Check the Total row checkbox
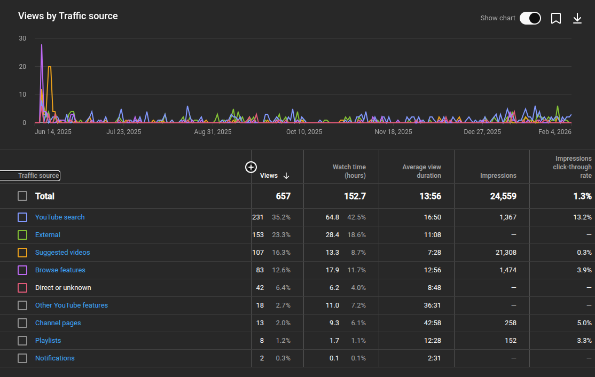Viewport: 595px width, 377px height. point(22,196)
